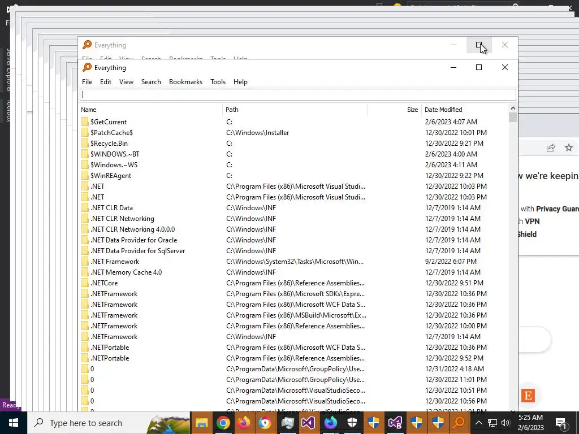
Task: Sort results by the Path column header
Action: tap(295, 110)
